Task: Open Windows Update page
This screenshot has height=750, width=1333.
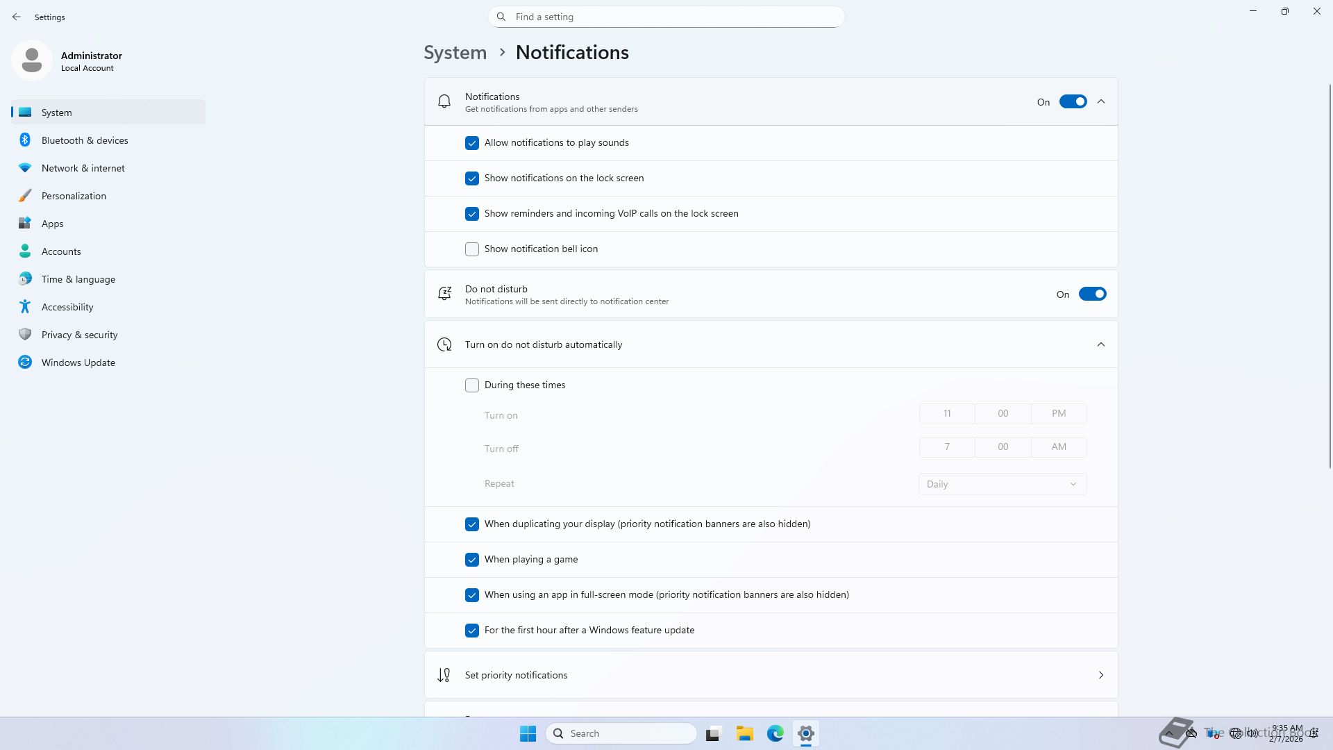Action: click(x=78, y=362)
